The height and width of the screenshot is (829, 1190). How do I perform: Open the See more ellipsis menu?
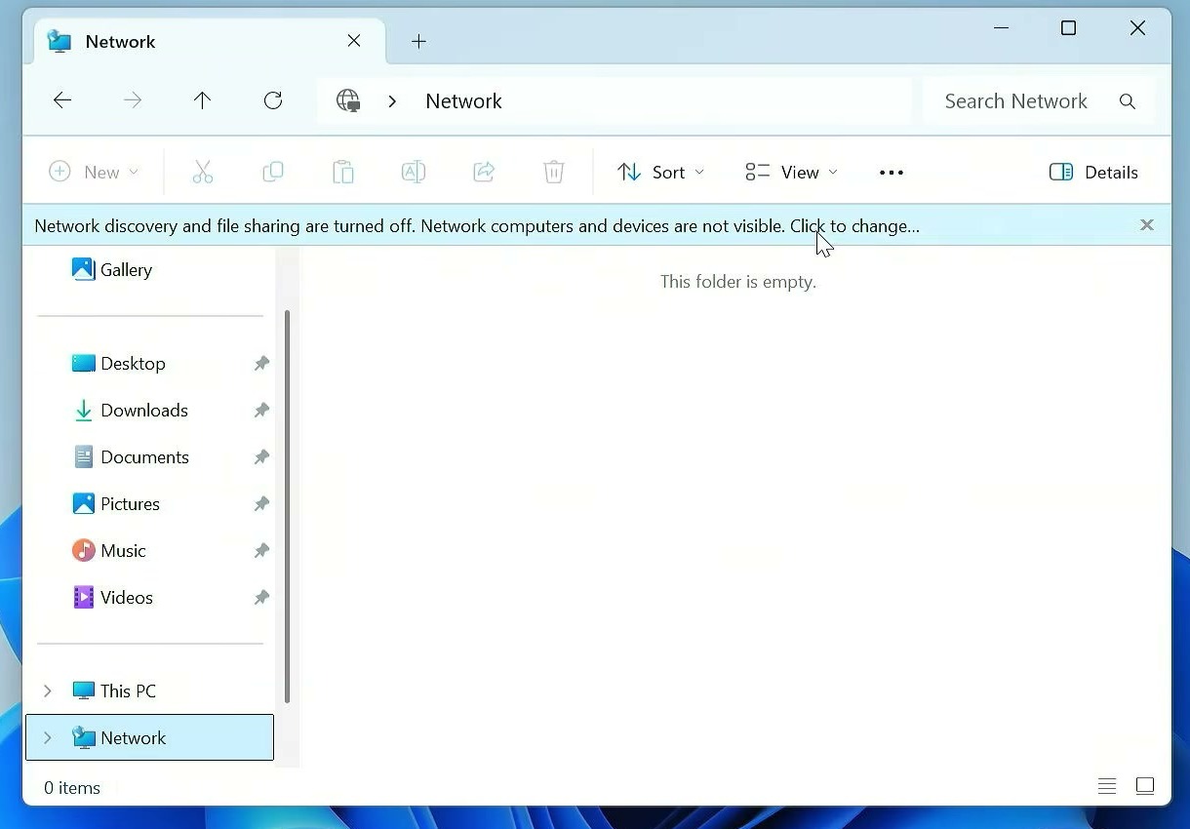tap(892, 173)
